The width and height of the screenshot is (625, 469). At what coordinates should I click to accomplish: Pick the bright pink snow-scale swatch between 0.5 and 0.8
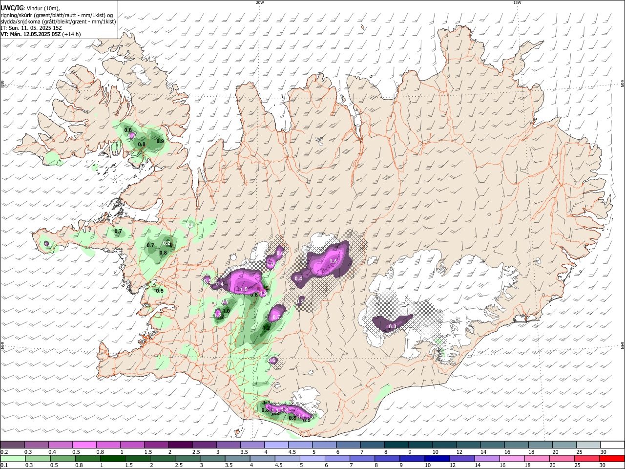(x=84, y=445)
